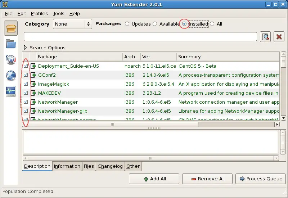This screenshot has height=198, width=288.
Task: Click the version 3.23-1.2 cell
Action: (x=152, y=93)
